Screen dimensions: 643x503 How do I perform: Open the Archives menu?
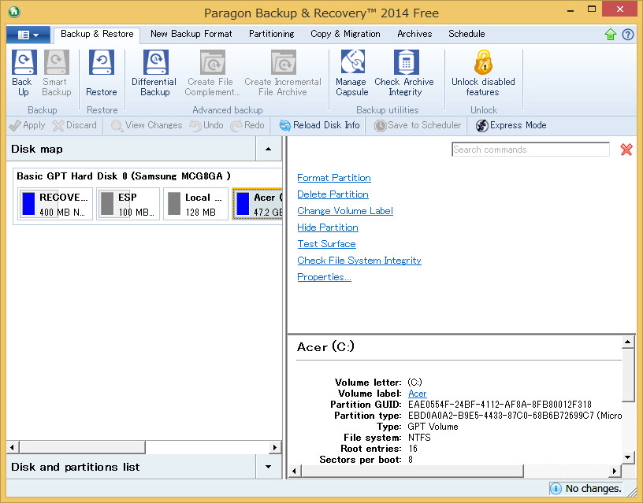click(414, 34)
